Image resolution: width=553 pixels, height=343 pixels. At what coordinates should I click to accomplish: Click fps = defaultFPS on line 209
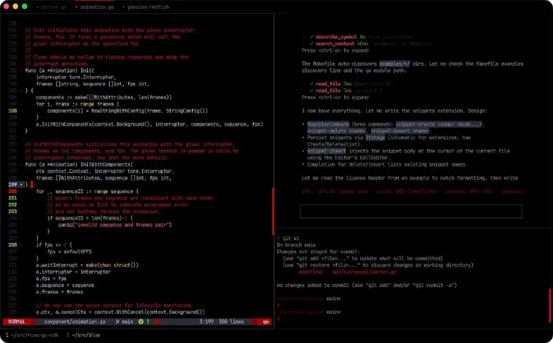coord(70,251)
